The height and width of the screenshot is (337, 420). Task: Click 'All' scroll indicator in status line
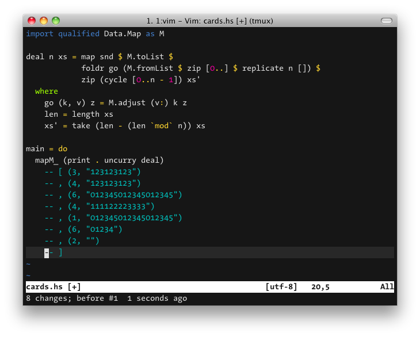(387, 287)
